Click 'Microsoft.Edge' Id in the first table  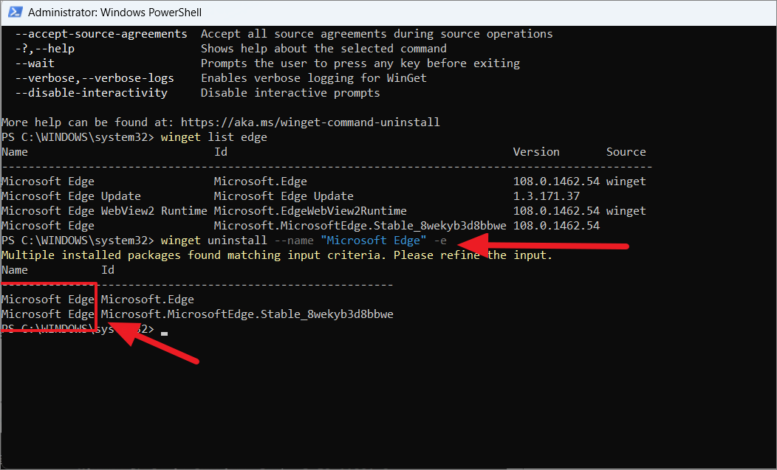[260, 182]
